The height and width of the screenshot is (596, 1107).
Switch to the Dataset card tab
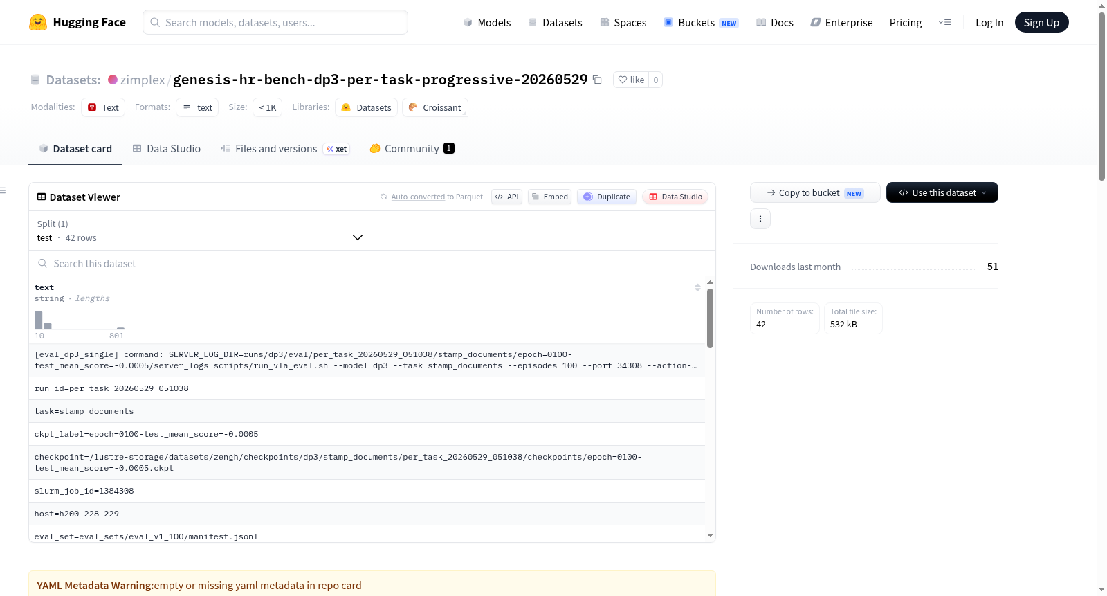click(x=75, y=148)
